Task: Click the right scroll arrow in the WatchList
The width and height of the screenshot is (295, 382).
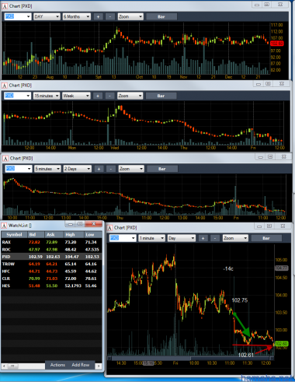Action: (x=99, y=366)
